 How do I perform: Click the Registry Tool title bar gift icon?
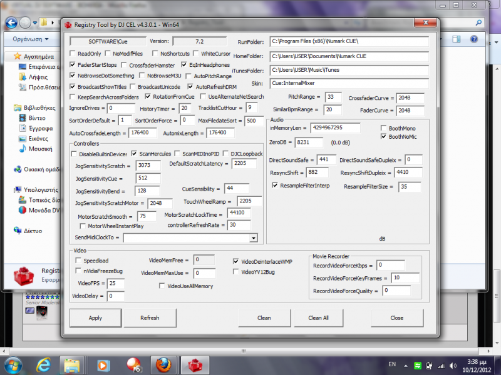[x=68, y=25]
